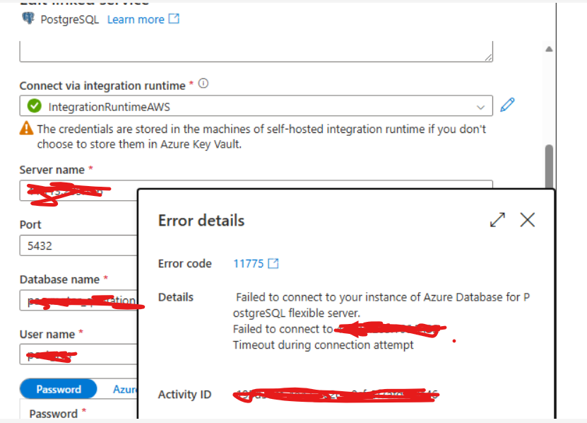Edit integration runtime with the pencil icon

507,105
